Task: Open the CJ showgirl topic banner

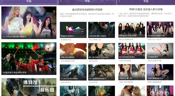Action: click(29, 23)
